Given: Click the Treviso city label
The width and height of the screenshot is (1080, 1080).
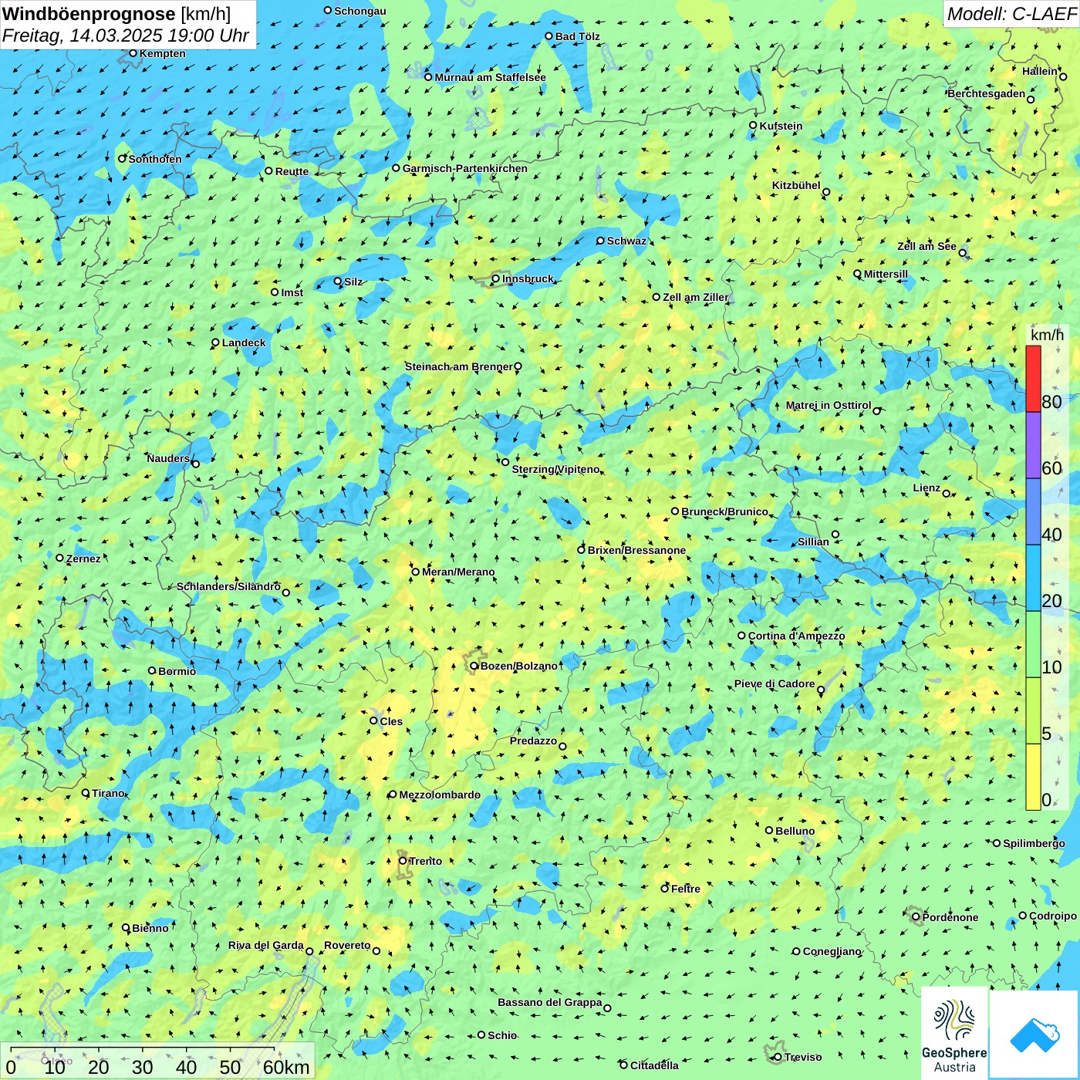Looking at the screenshot, I should tap(802, 1057).
